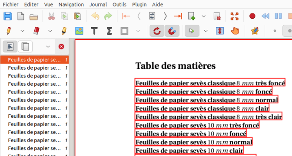Follow link seyès classique 8 mm très clair
The height and width of the screenshot is (156, 292).
point(209,117)
